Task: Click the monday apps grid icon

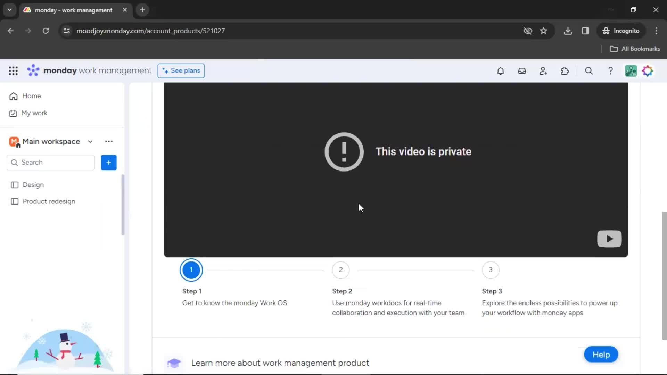Action: point(13,71)
